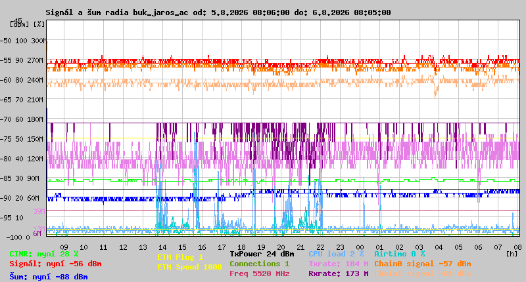Viewport: 526px width, 282px height.
Task: Click the '04' hour tick label
Action: (439, 247)
